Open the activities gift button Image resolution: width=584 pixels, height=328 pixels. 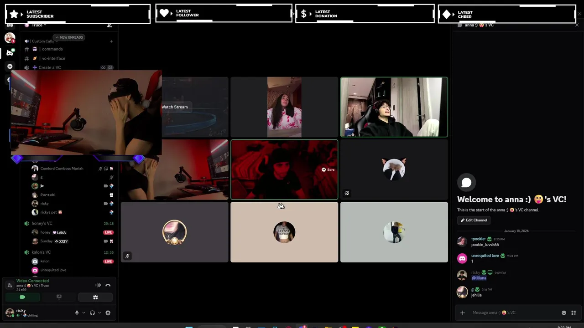coord(95,297)
